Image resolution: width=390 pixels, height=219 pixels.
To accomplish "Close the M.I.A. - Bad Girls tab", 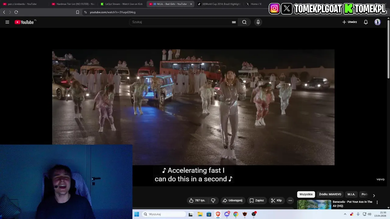I will (191, 4).
